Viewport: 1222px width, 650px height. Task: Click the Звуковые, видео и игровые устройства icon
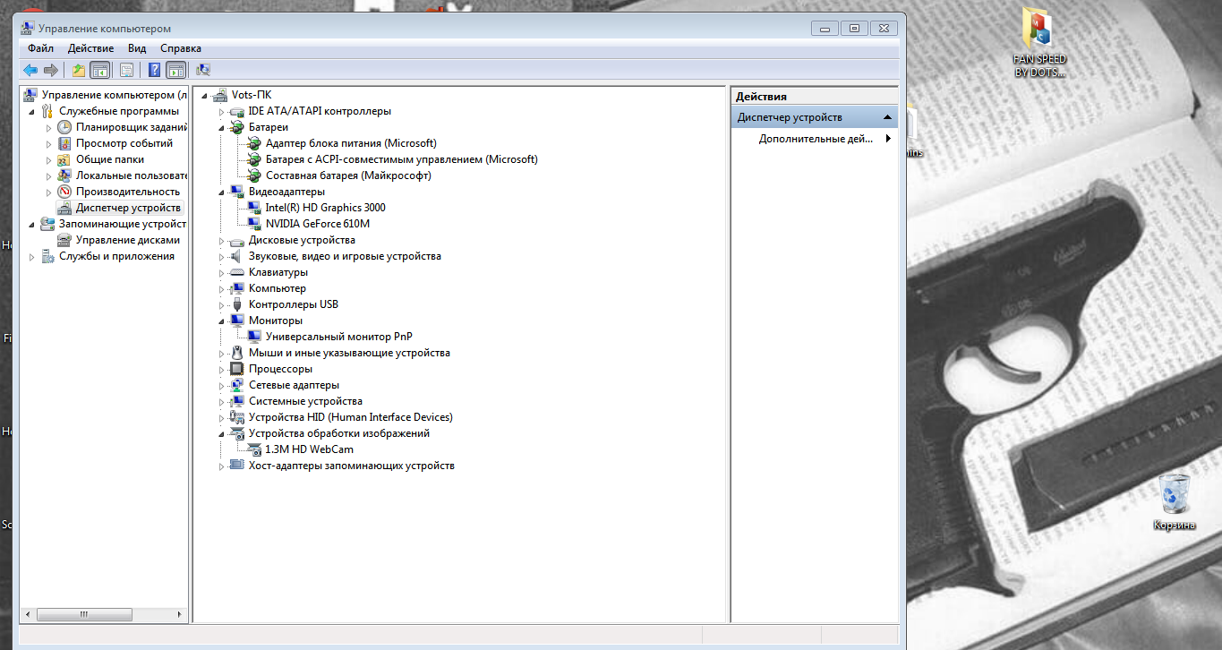(x=236, y=256)
